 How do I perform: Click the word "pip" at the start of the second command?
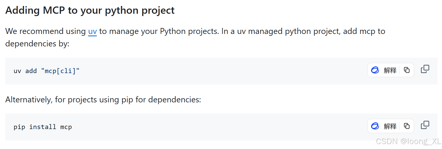tap(19, 127)
